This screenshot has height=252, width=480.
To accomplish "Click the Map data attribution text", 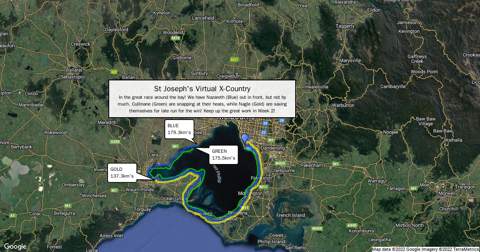I will pyautogui.click(x=426, y=249).
